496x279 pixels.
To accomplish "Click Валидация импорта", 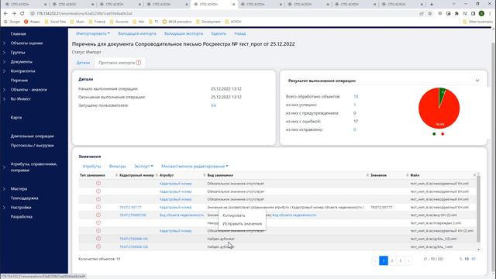I will point(137,33).
